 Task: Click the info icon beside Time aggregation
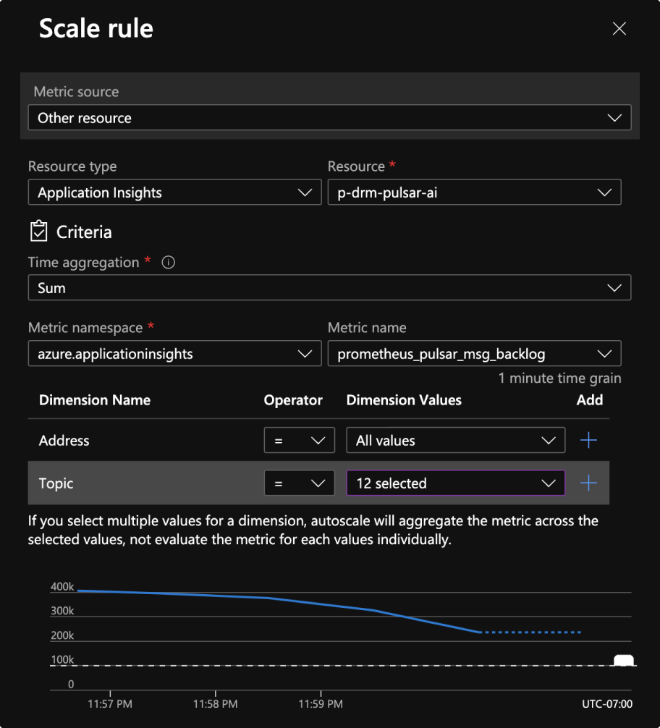pyautogui.click(x=168, y=262)
